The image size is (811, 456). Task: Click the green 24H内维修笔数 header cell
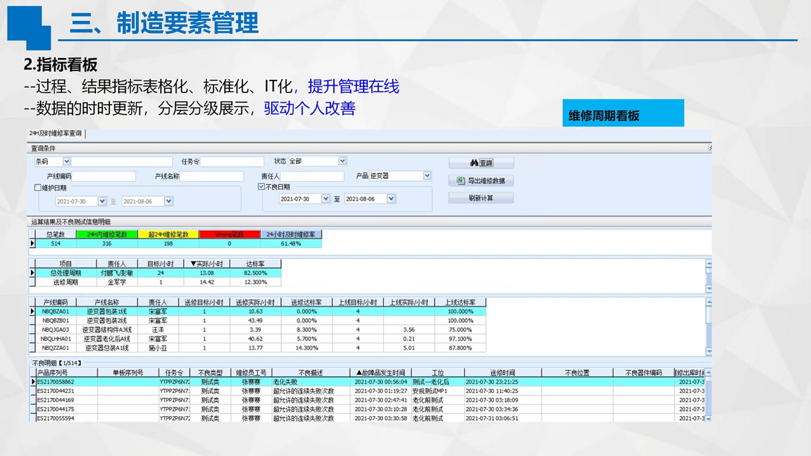coord(107,234)
